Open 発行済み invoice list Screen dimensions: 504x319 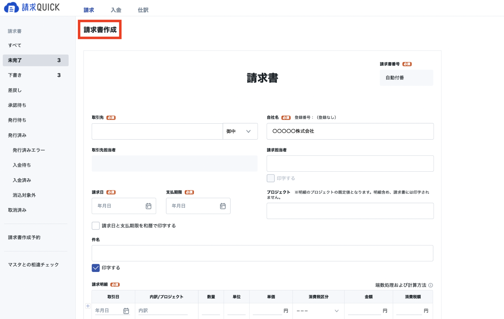(17, 135)
